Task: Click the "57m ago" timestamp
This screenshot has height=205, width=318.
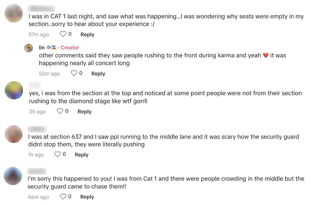Action: click(39, 35)
